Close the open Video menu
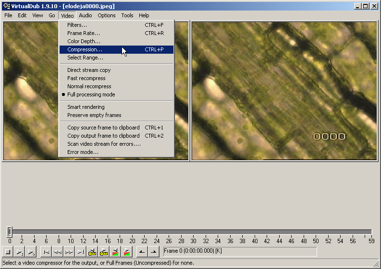Screen dimensions: 381x269 click(67, 15)
